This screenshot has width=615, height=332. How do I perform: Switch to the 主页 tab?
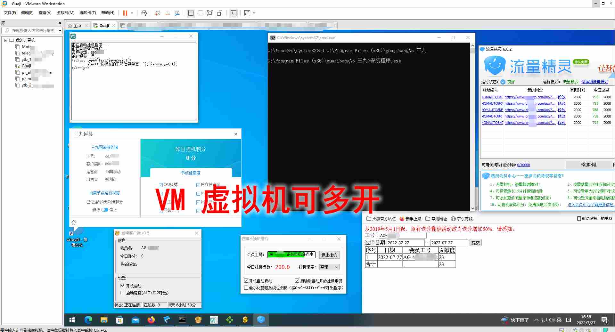point(77,26)
